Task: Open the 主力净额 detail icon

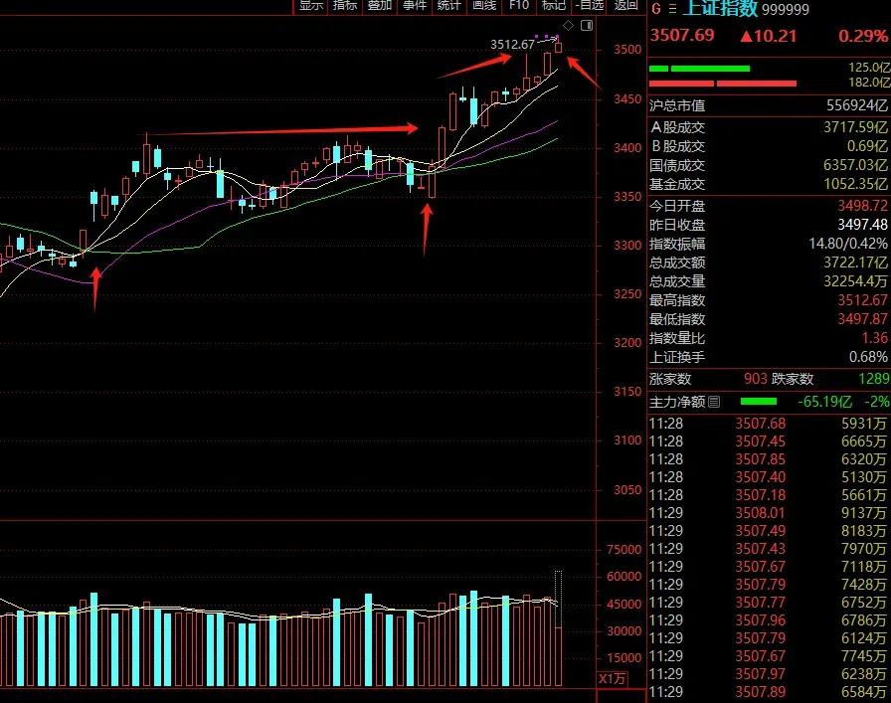Action: pos(714,402)
